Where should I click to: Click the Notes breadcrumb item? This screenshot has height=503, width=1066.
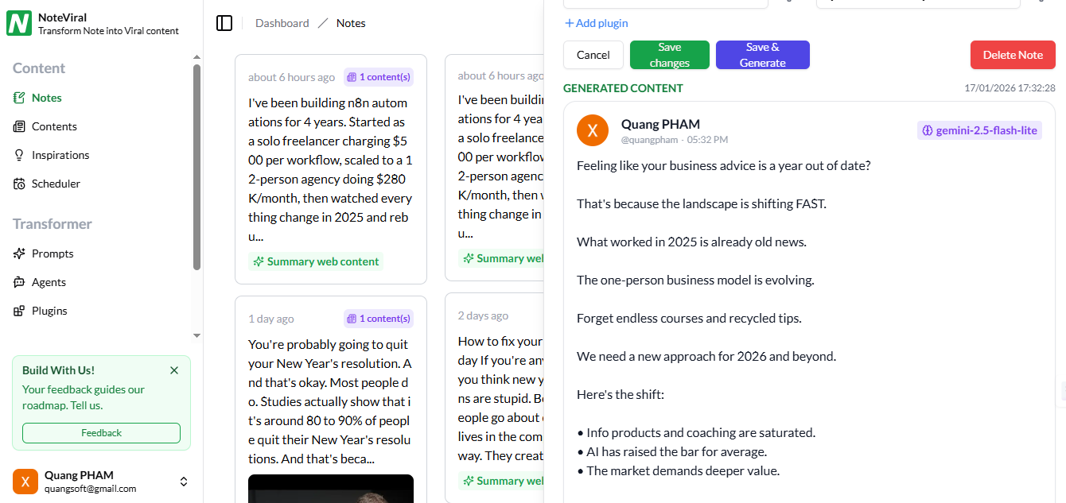[350, 23]
